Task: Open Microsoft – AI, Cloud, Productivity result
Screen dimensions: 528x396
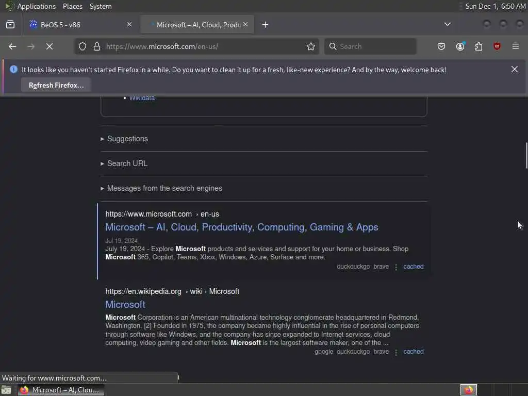Action: coord(242,227)
